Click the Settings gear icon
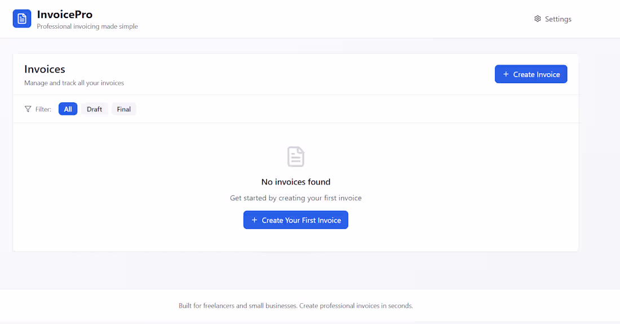 [x=538, y=19]
